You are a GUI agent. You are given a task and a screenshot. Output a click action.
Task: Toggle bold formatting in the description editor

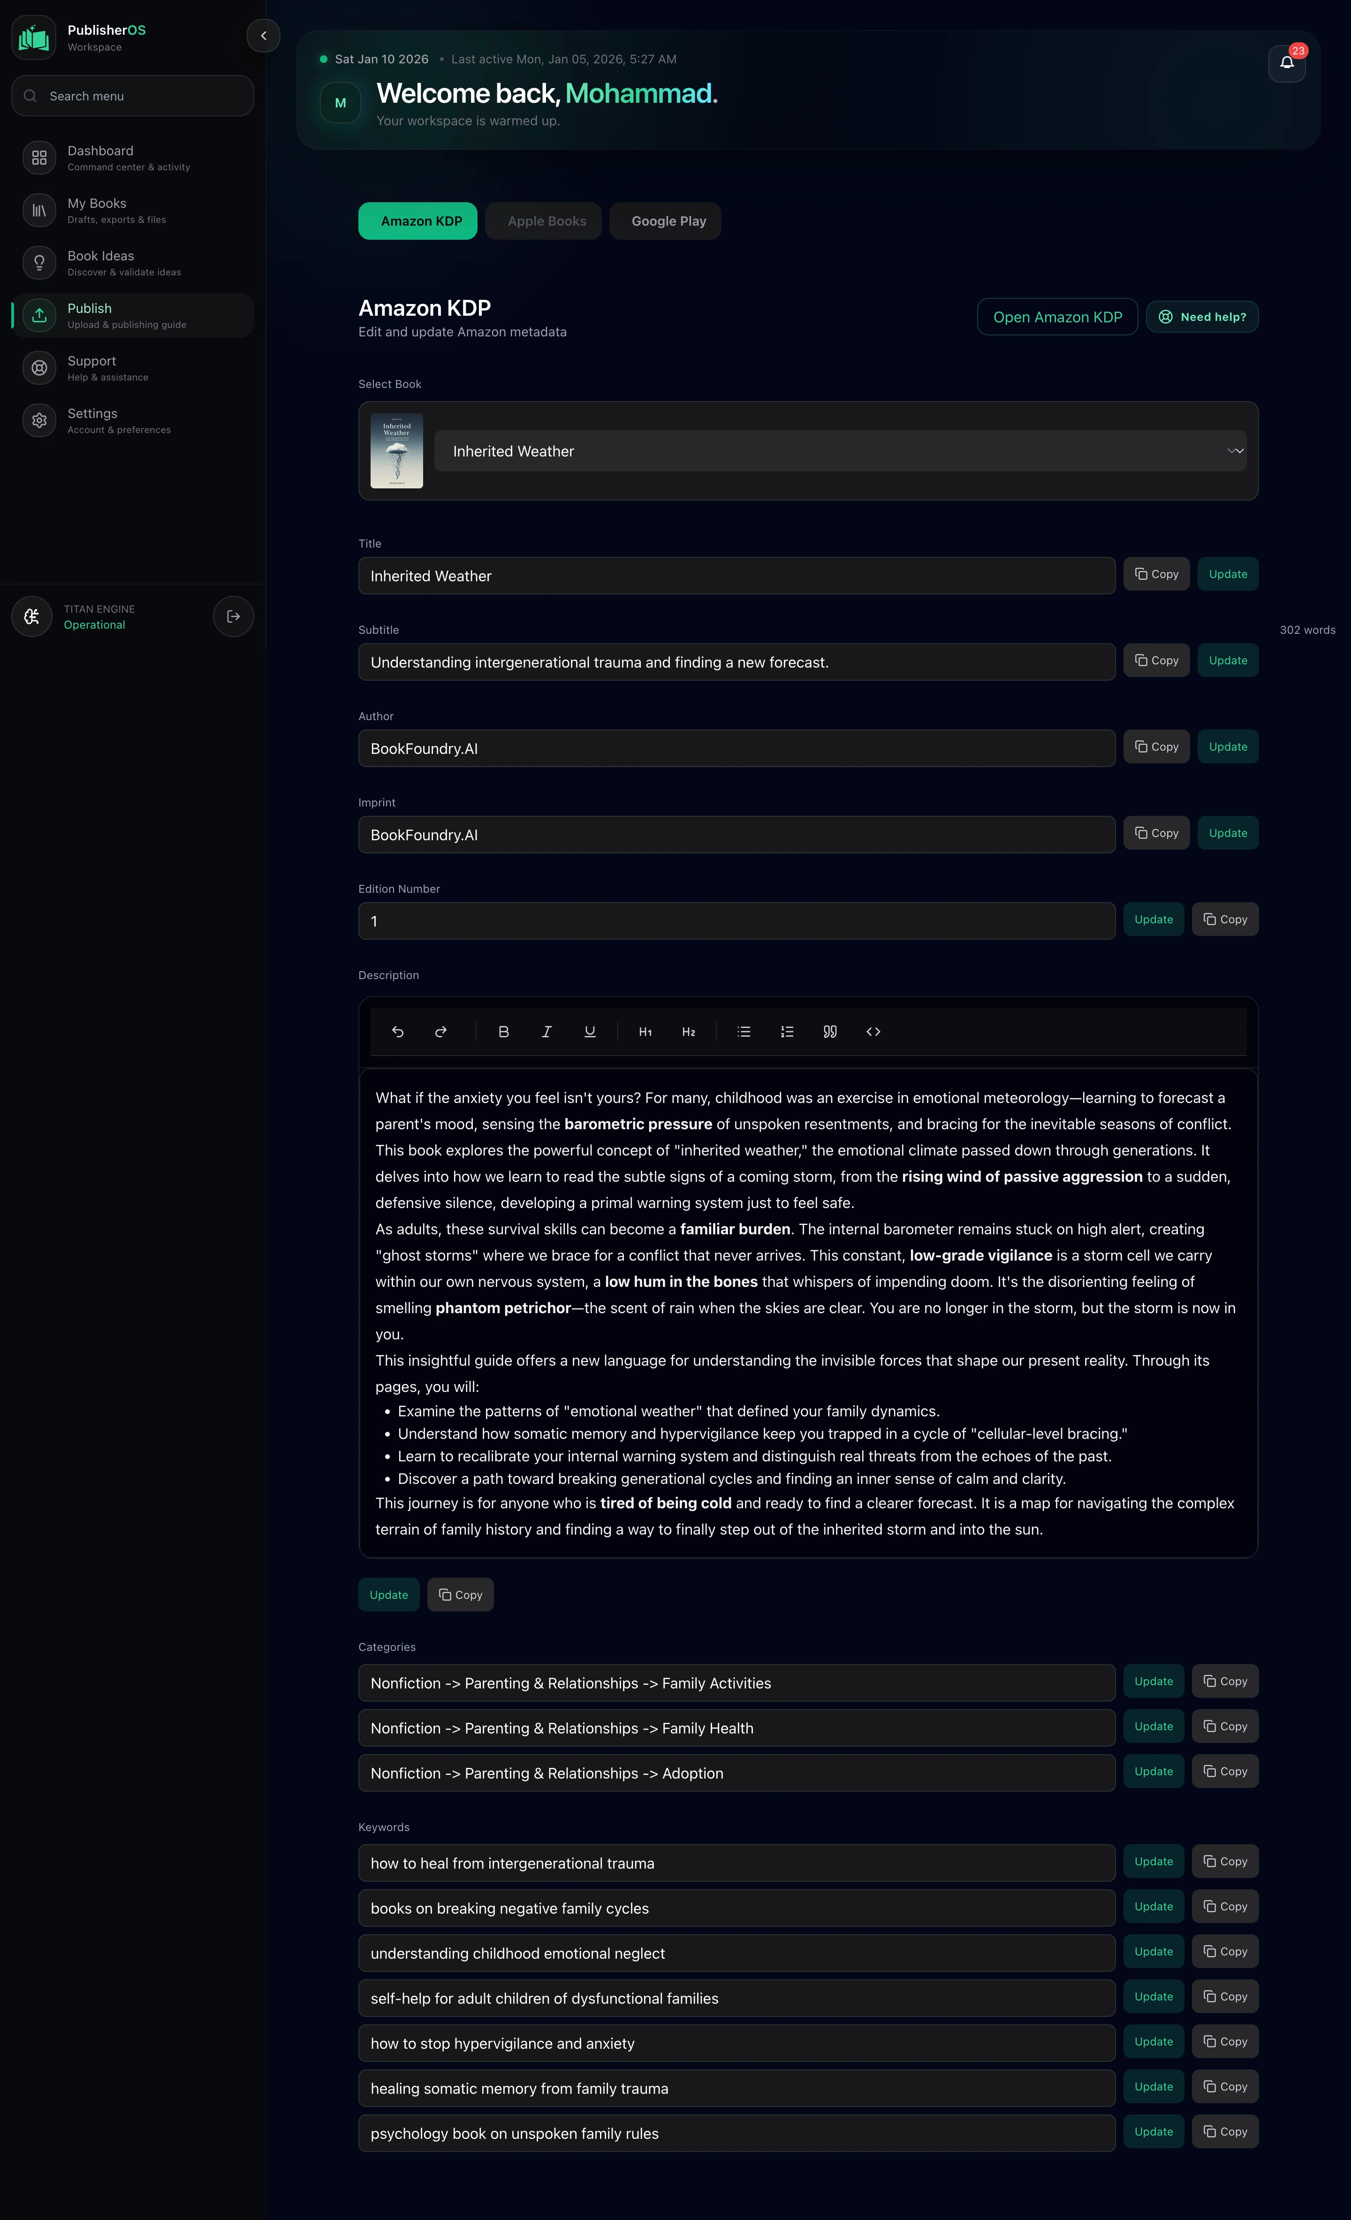coord(503,1032)
